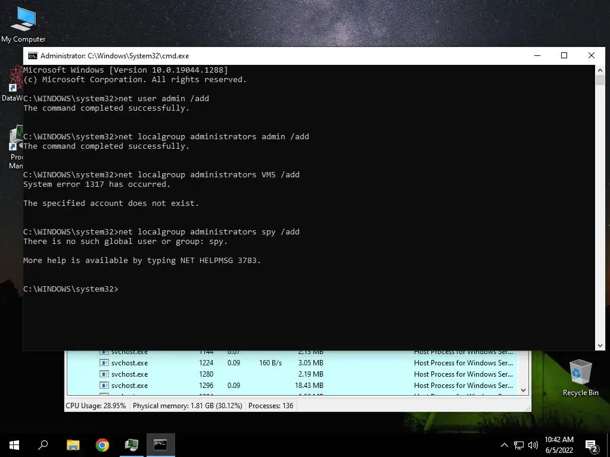The height and width of the screenshot is (457, 610).
Task: Click the 160 B/s I/O value
Action: click(x=270, y=363)
